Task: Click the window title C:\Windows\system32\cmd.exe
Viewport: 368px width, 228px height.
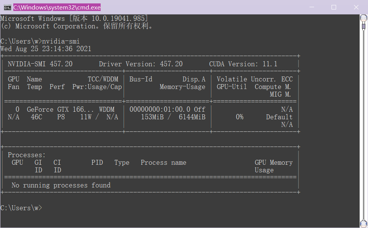Action: pos(57,8)
